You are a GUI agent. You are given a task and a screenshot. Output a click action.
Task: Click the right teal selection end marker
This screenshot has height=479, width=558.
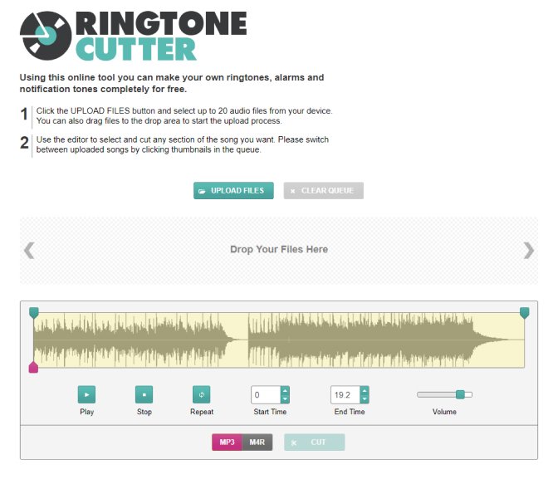click(x=524, y=312)
